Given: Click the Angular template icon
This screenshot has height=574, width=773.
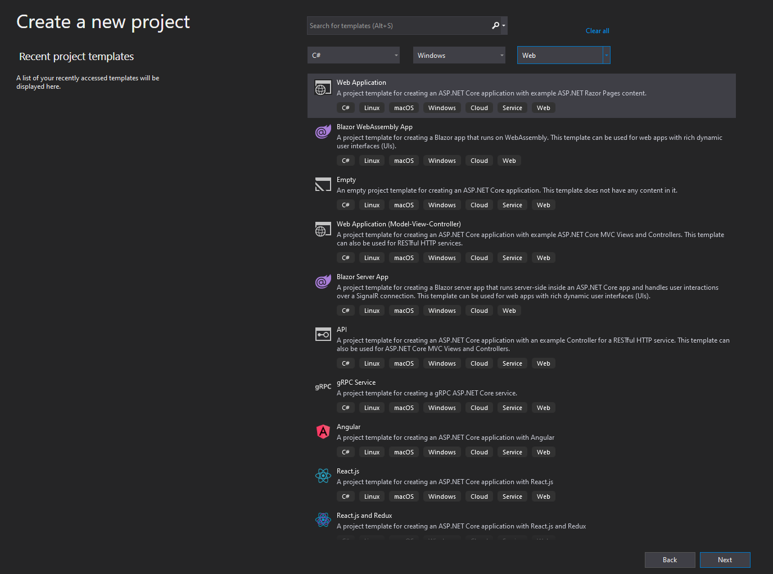Looking at the screenshot, I should pyautogui.click(x=323, y=432).
